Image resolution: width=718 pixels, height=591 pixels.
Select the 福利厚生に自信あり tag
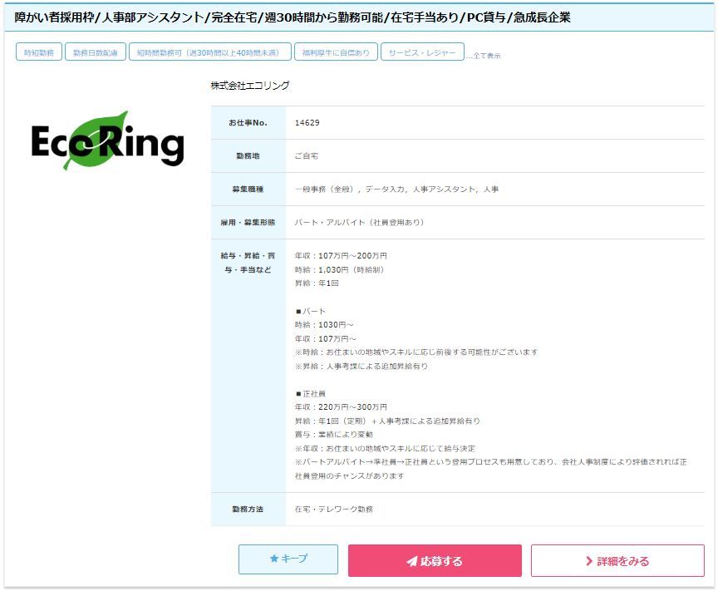336,52
